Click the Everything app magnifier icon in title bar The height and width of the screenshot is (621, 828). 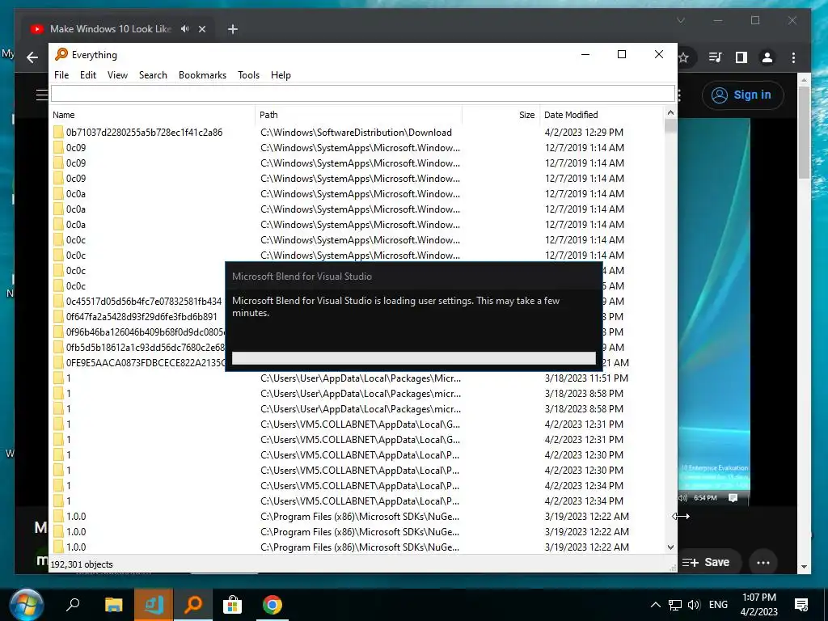61,54
